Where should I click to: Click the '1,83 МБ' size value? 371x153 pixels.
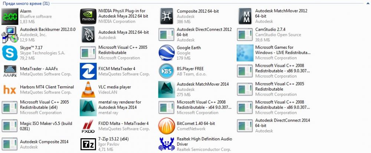28,22
